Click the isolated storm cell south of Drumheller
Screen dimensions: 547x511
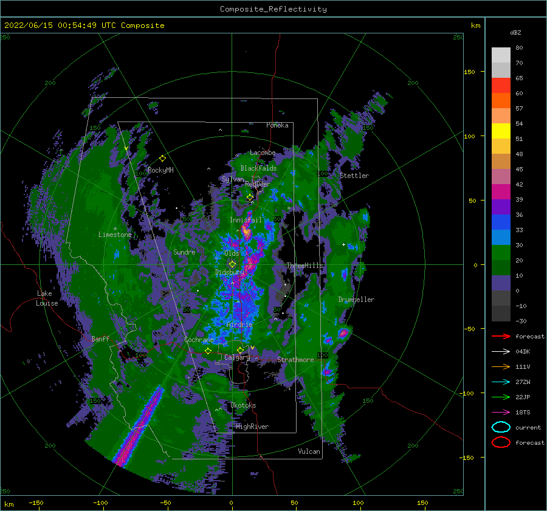[343, 333]
